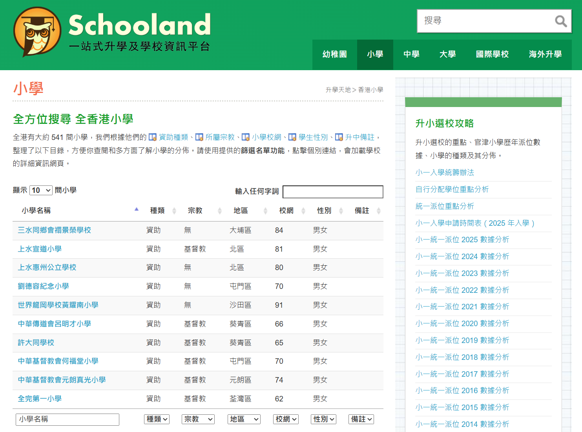Click the Schooland owl logo
Screen dimensions: 582x432
pyautogui.click(x=37, y=31)
